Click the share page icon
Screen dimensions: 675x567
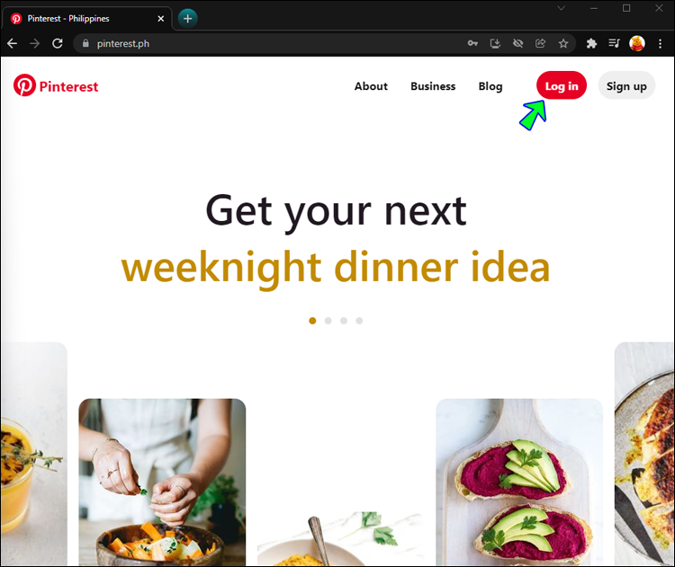pyautogui.click(x=540, y=43)
